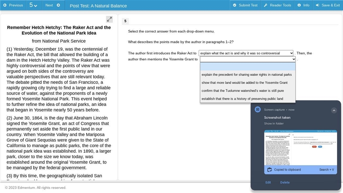Click Delete on the screenshot notification
The height and width of the screenshot is (193, 343).
click(x=285, y=182)
